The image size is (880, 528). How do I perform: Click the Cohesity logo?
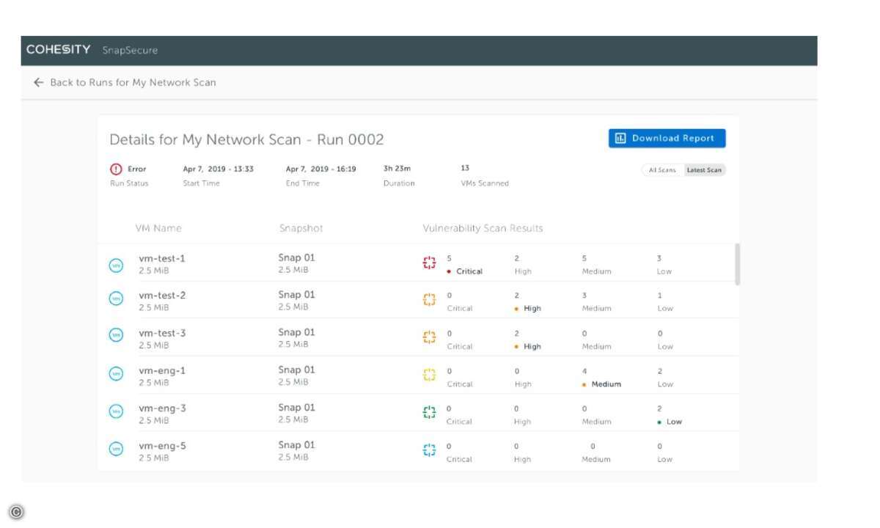pos(59,50)
